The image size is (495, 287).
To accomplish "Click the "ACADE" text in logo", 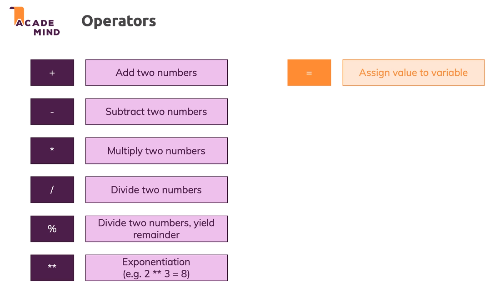I will 35,23.
